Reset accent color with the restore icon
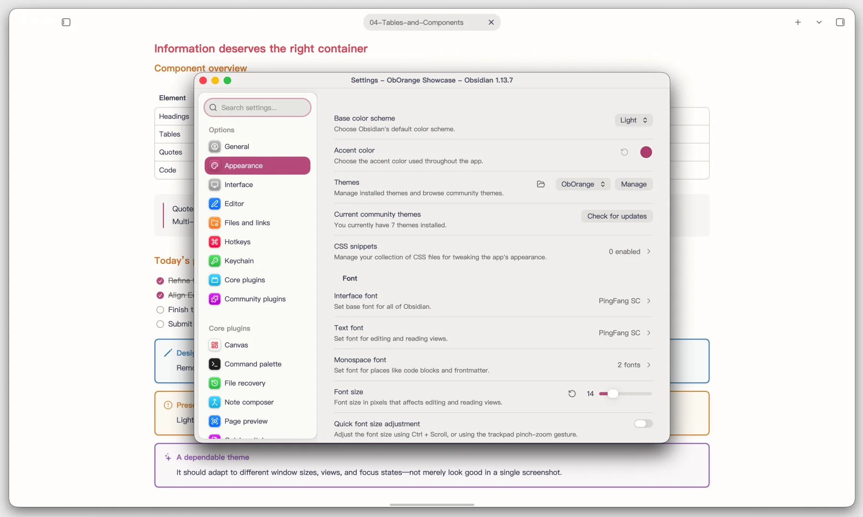863x517 pixels. click(624, 152)
